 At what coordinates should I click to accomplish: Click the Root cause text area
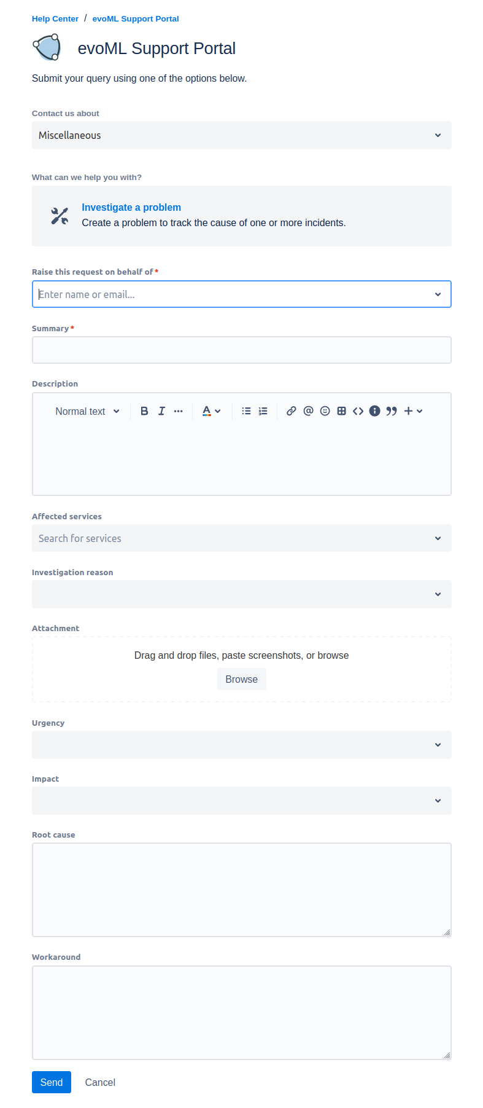[242, 890]
